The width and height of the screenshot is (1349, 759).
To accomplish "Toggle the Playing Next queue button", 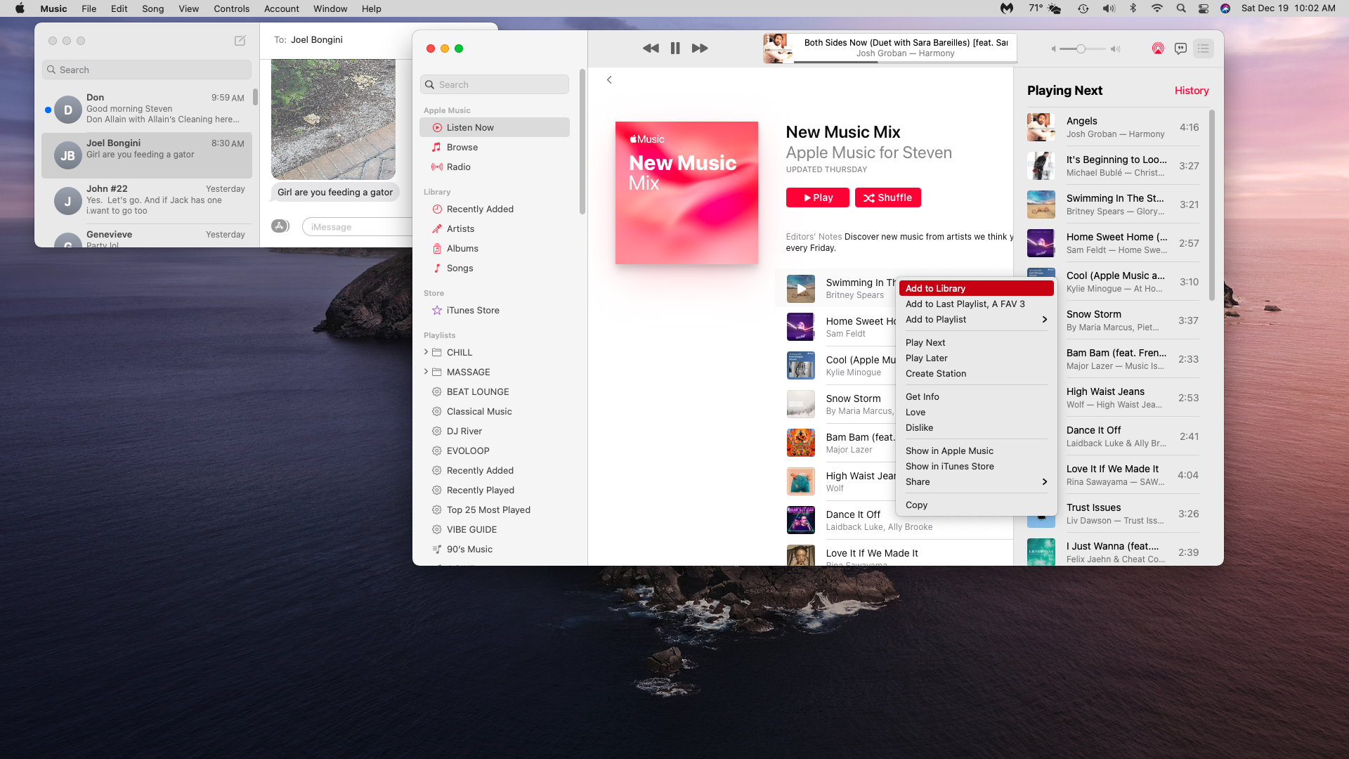I will coord(1204,48).
